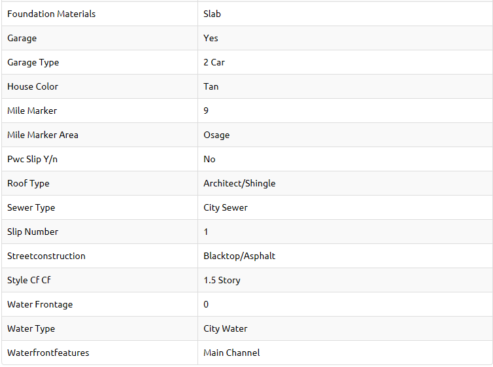
Task: Click the Architect/Shingle roof value
Action: (x=239, y=183)
